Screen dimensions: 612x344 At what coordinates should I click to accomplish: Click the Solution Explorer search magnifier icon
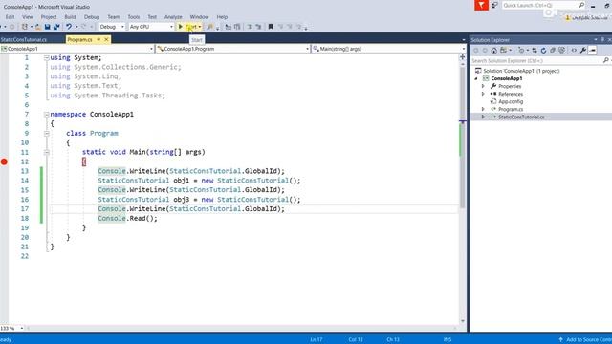(x=605, y=60)
